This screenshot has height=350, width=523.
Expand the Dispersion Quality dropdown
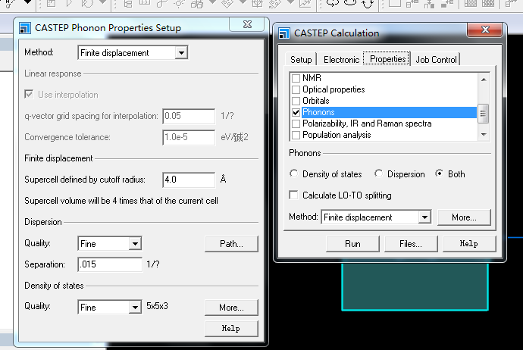pyautogui.click(x=135, y=244)
